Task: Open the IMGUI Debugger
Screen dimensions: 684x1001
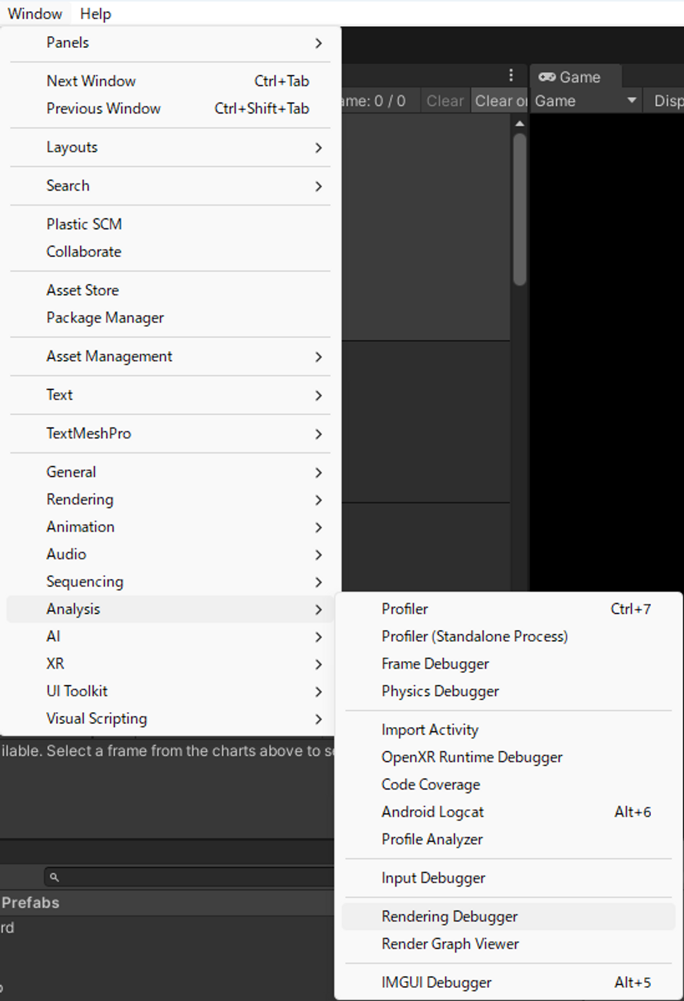Action: [509, 982]
